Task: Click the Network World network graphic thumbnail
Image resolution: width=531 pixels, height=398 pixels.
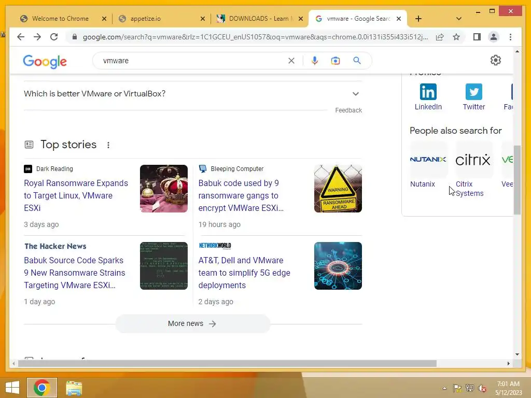Action: (338, 266)
